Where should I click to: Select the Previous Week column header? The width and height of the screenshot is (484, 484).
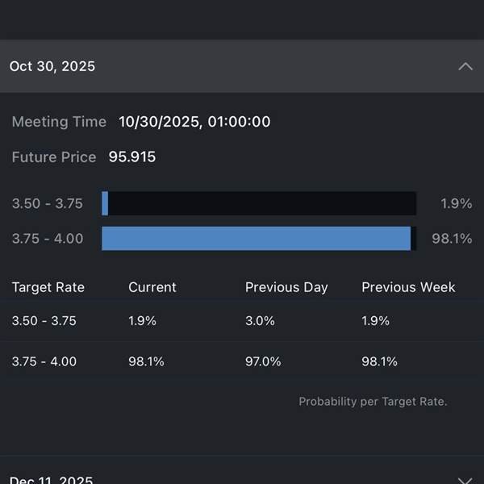pyautogui.click(x=408, y=287)
